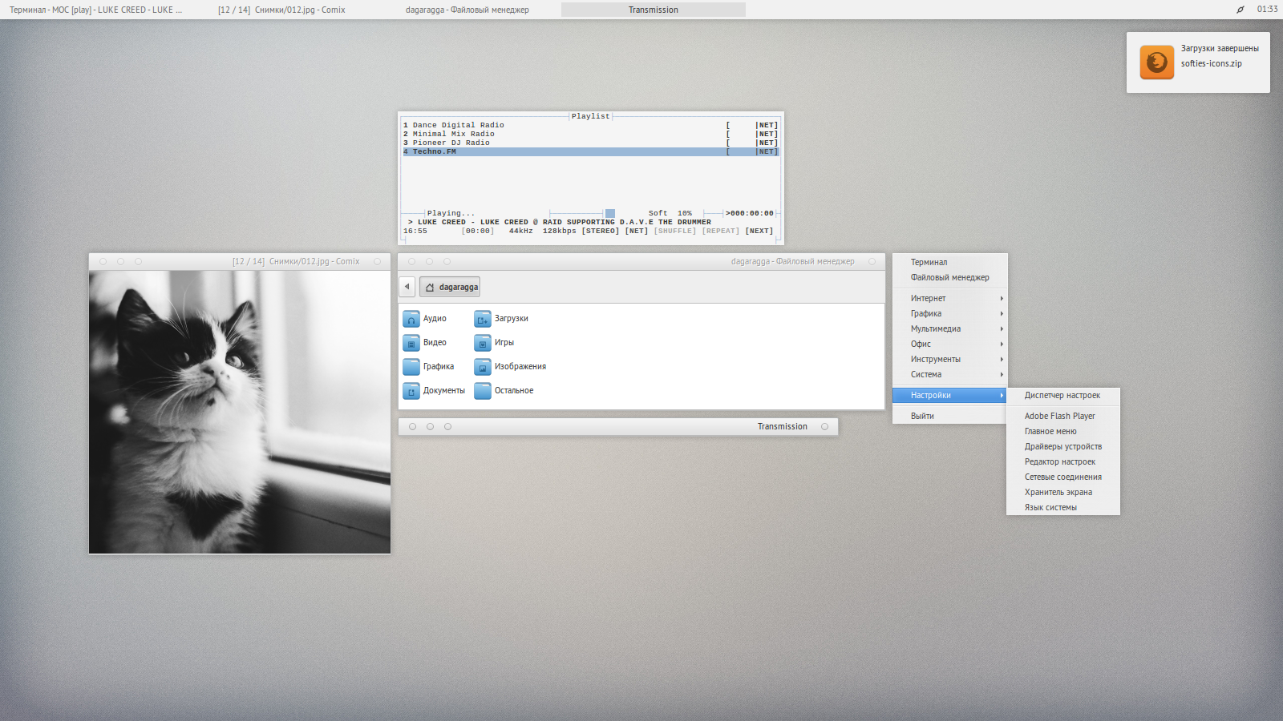Open Хранитель экрана
Screen dimensions: 1283x721
tap(1063, 493)
